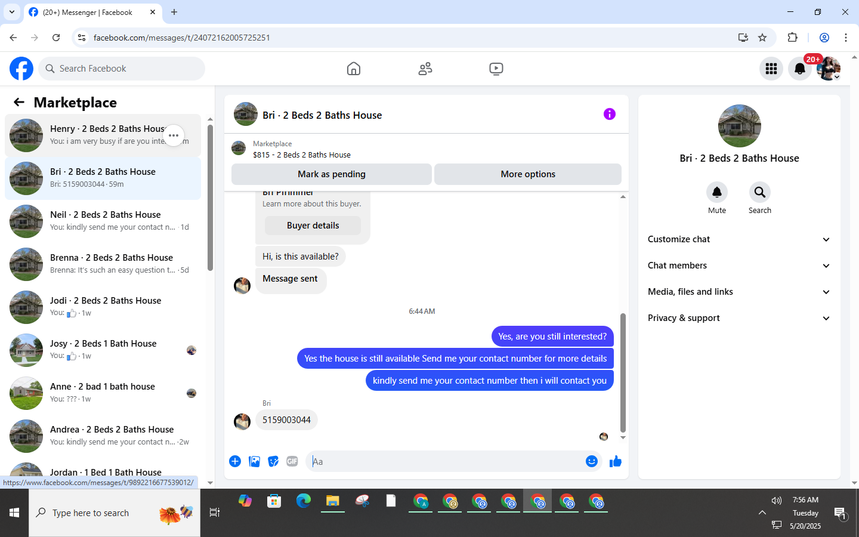
Task: Open Brenna 2 Beds 2 Baths House chat
Action: pos(103,264)
